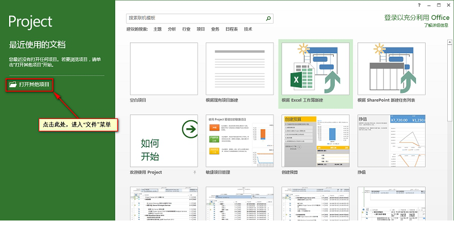Click the template list scrollbar up arrow
The image size is (454, 229).
449,42
